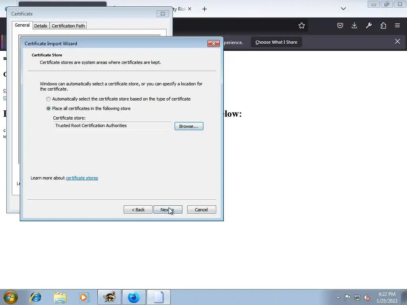Switch to the Details tab in Certificate window

pos(41,26)
